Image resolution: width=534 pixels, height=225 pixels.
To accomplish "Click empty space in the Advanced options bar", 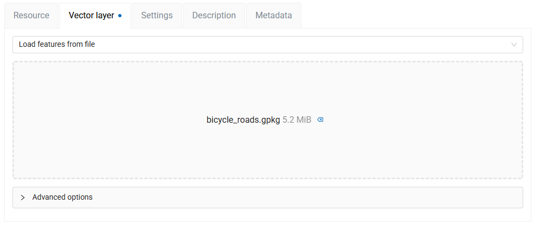I will [324, 198].
